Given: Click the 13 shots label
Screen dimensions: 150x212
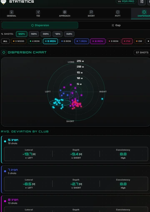Looking at the screenshot, I should pyautogui.click(x=12, y=203).
